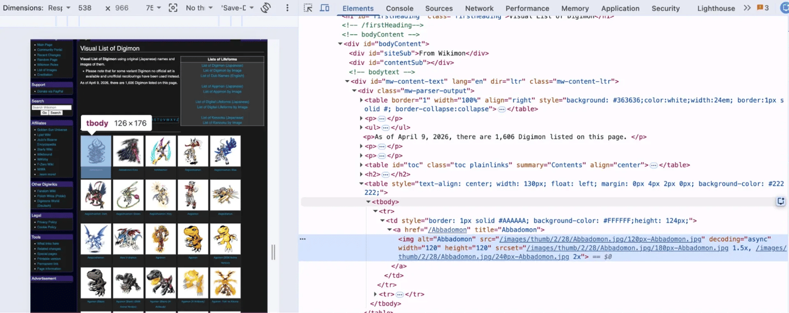Rotate the viewport using the rotate icon
This screenshot has width=789, height=313.
[x=266, y=8]
